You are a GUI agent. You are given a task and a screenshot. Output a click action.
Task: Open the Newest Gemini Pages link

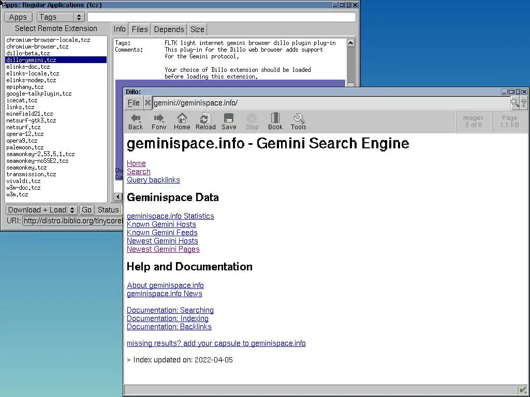pyautogui.click(x=163, y=249)
